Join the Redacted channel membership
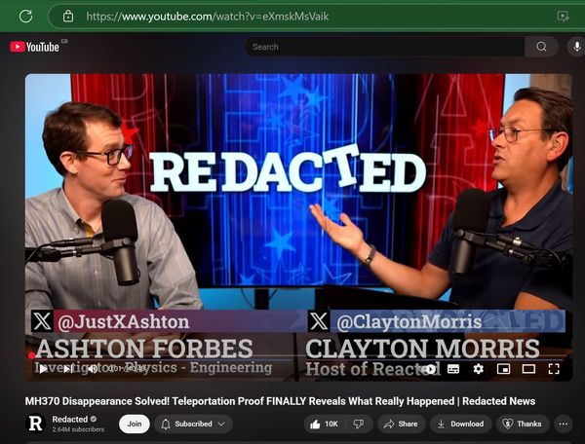This screenshot has height=444, width=585. tap(135, 424)
